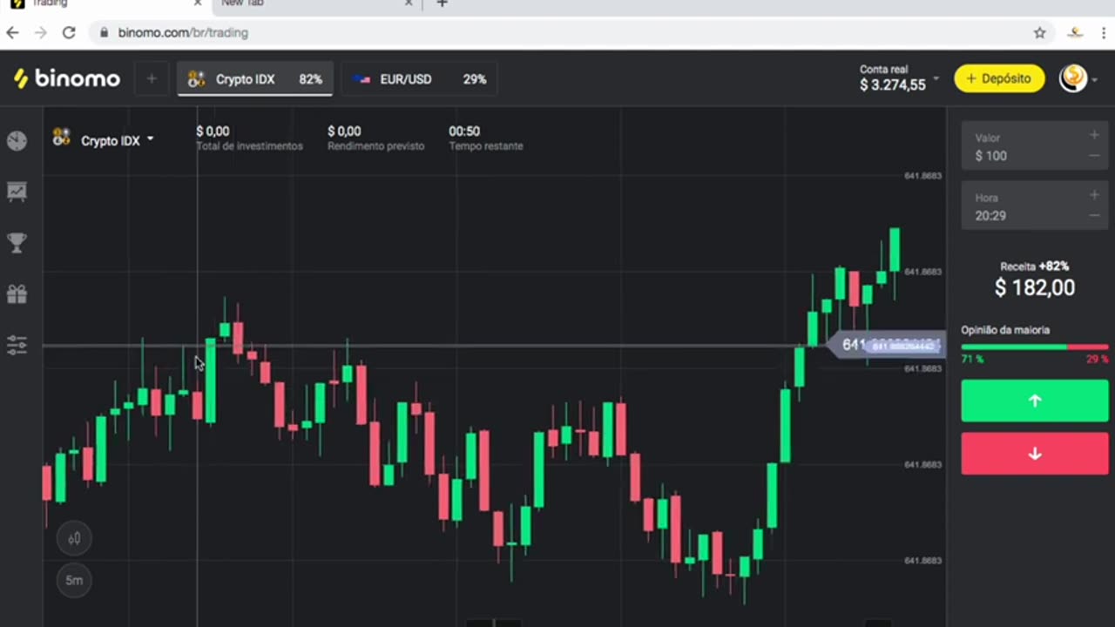Add a new asset tab with plus
Screen dimensions: 1115x627
click(151, 78)
